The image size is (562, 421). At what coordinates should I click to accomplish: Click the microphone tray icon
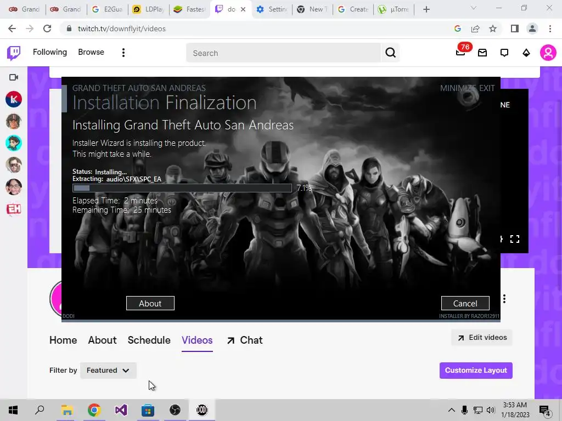464,410
